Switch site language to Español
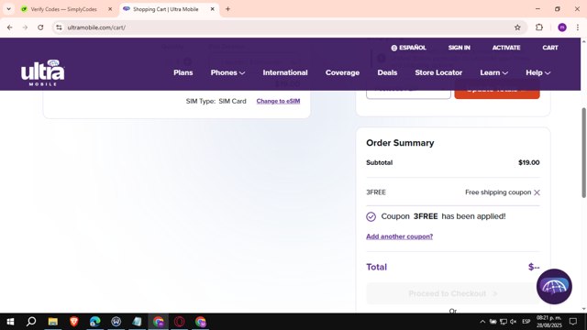The height and width of the screenshot is (330, 587). pyautogui.click(x=408, y=48)
